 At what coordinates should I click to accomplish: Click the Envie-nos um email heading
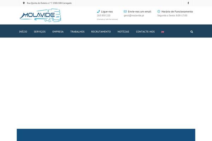click(x=140, y=12)
